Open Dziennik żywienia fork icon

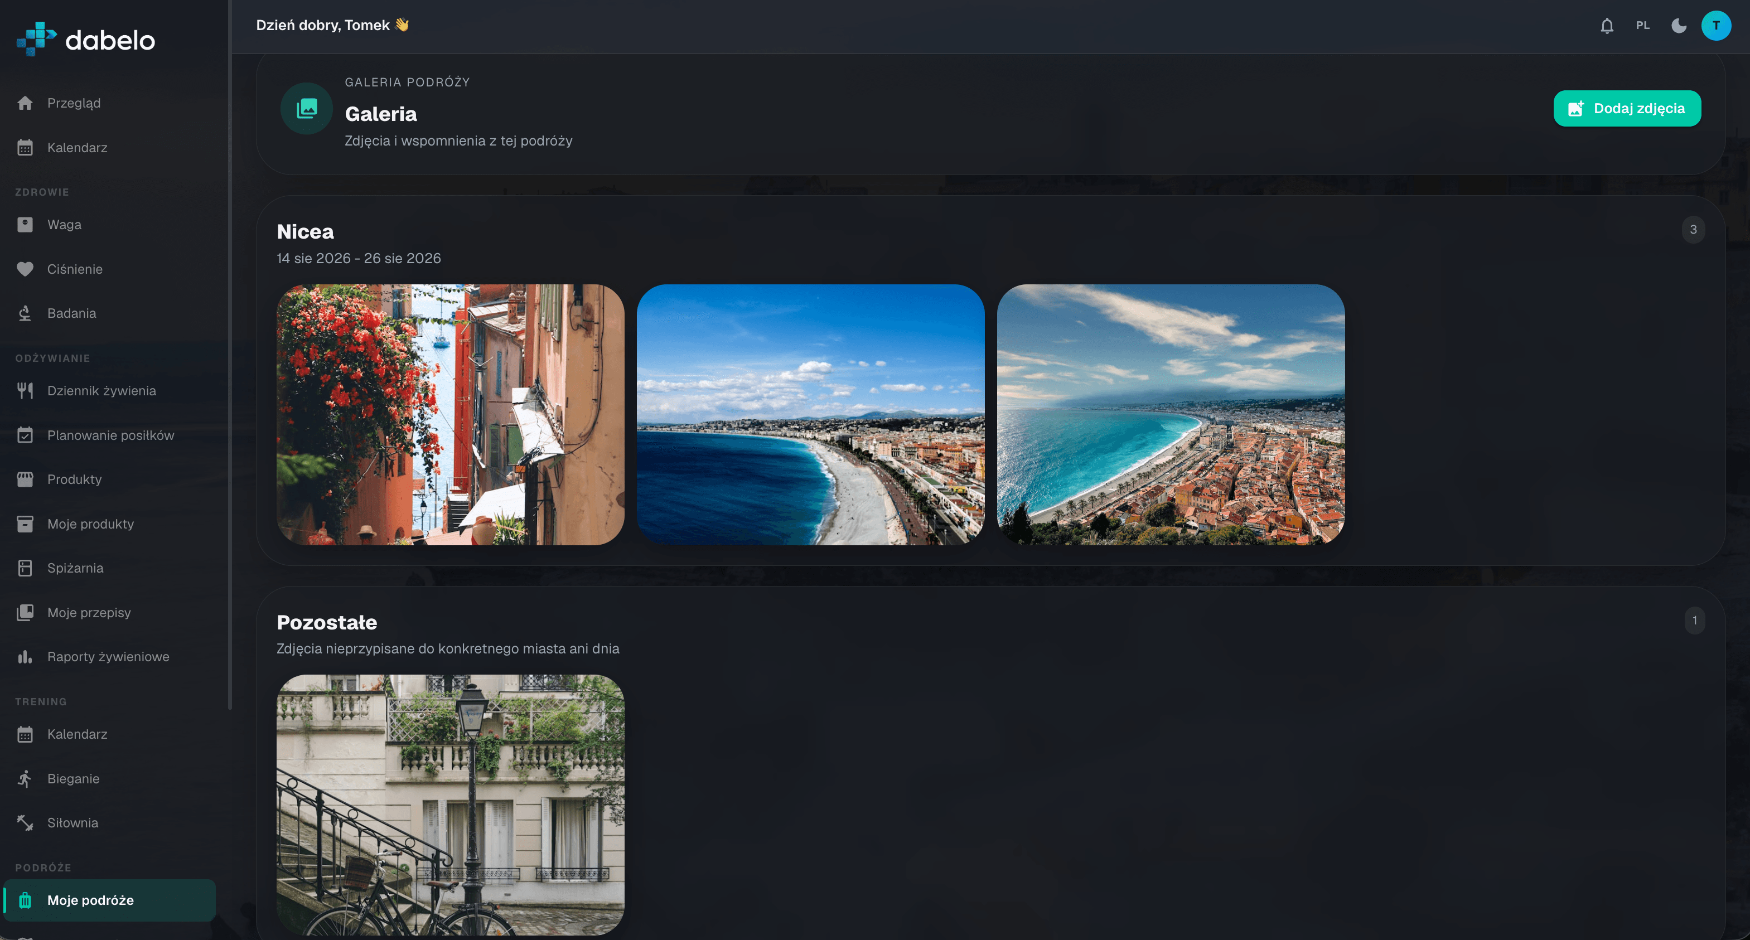(x=25, y=390)
